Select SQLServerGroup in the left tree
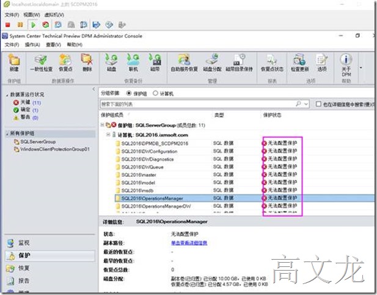 pyautogui.click(x=38, y=142)
